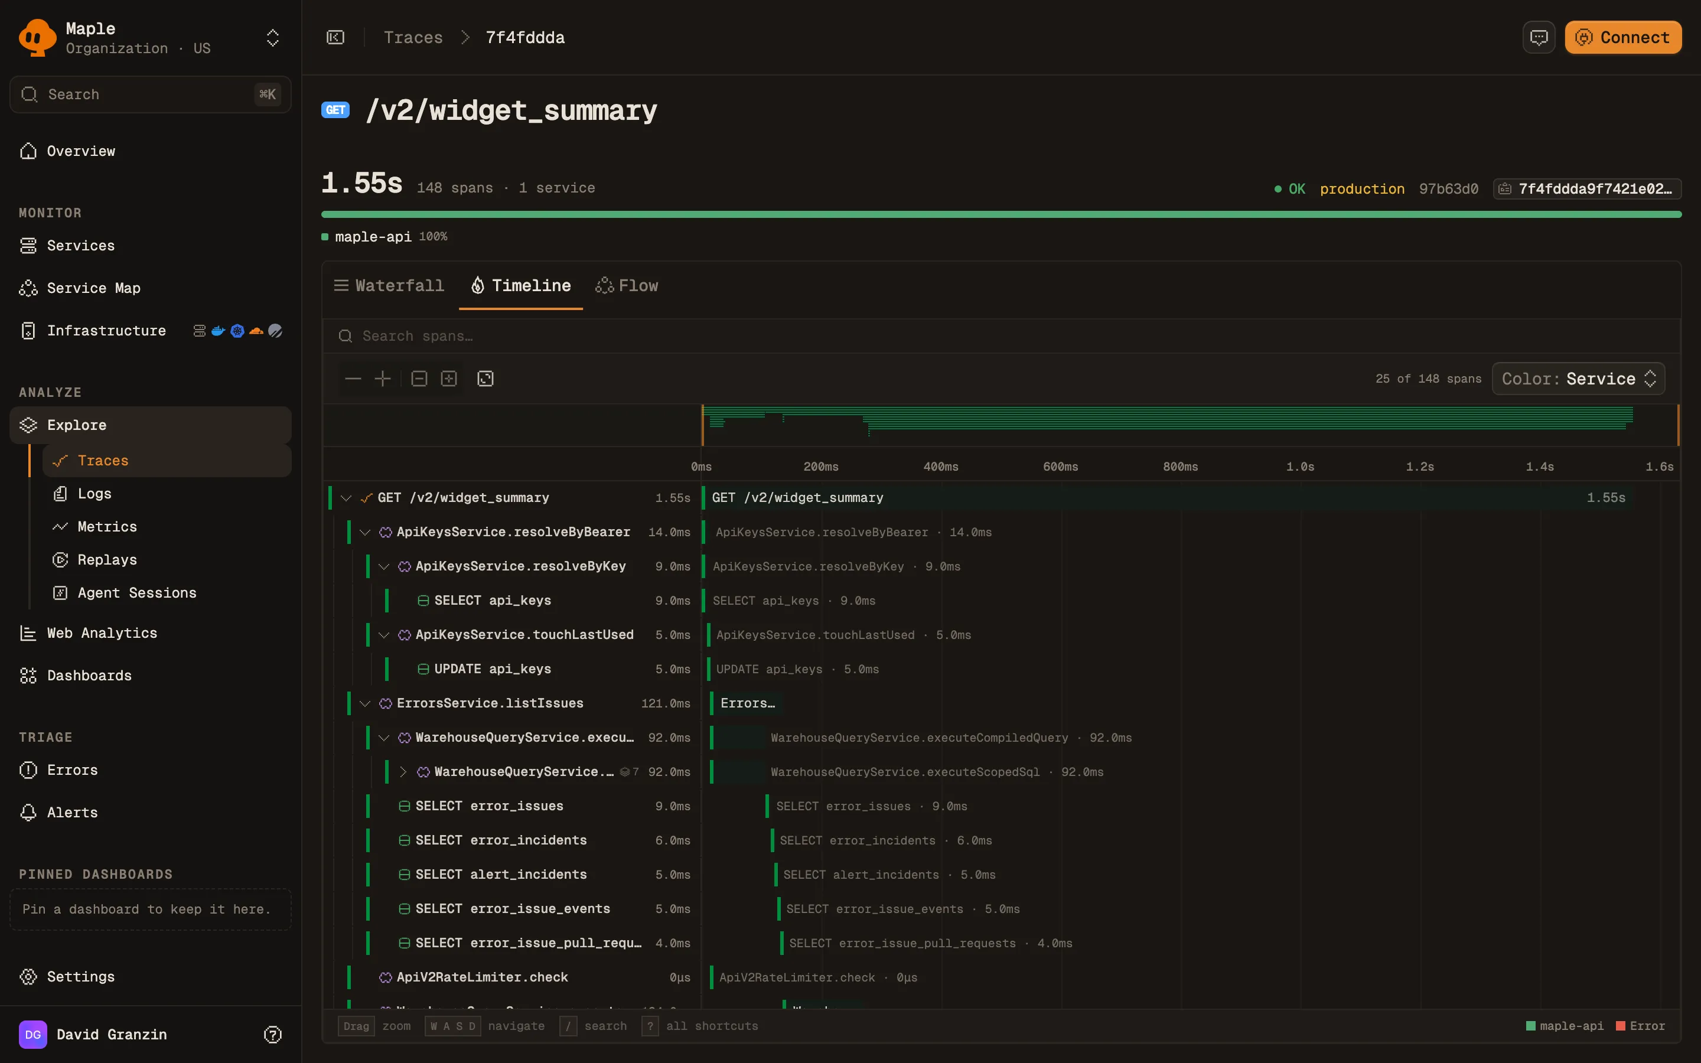The image size is (1701, 1063).
Task: Select Replays under Explore
Action: [x=167, y=560]
